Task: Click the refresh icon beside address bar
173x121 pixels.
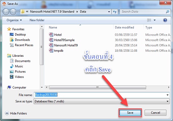Action: [114, 12]
